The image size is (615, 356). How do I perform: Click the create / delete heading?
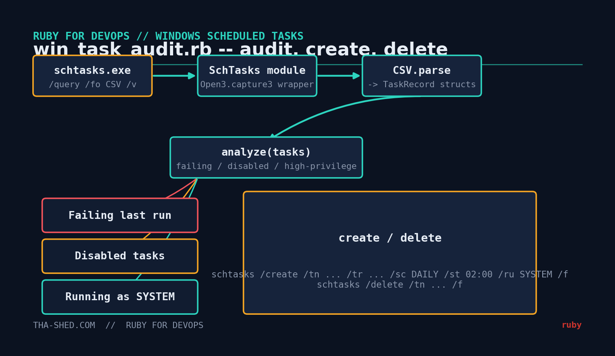390,238
